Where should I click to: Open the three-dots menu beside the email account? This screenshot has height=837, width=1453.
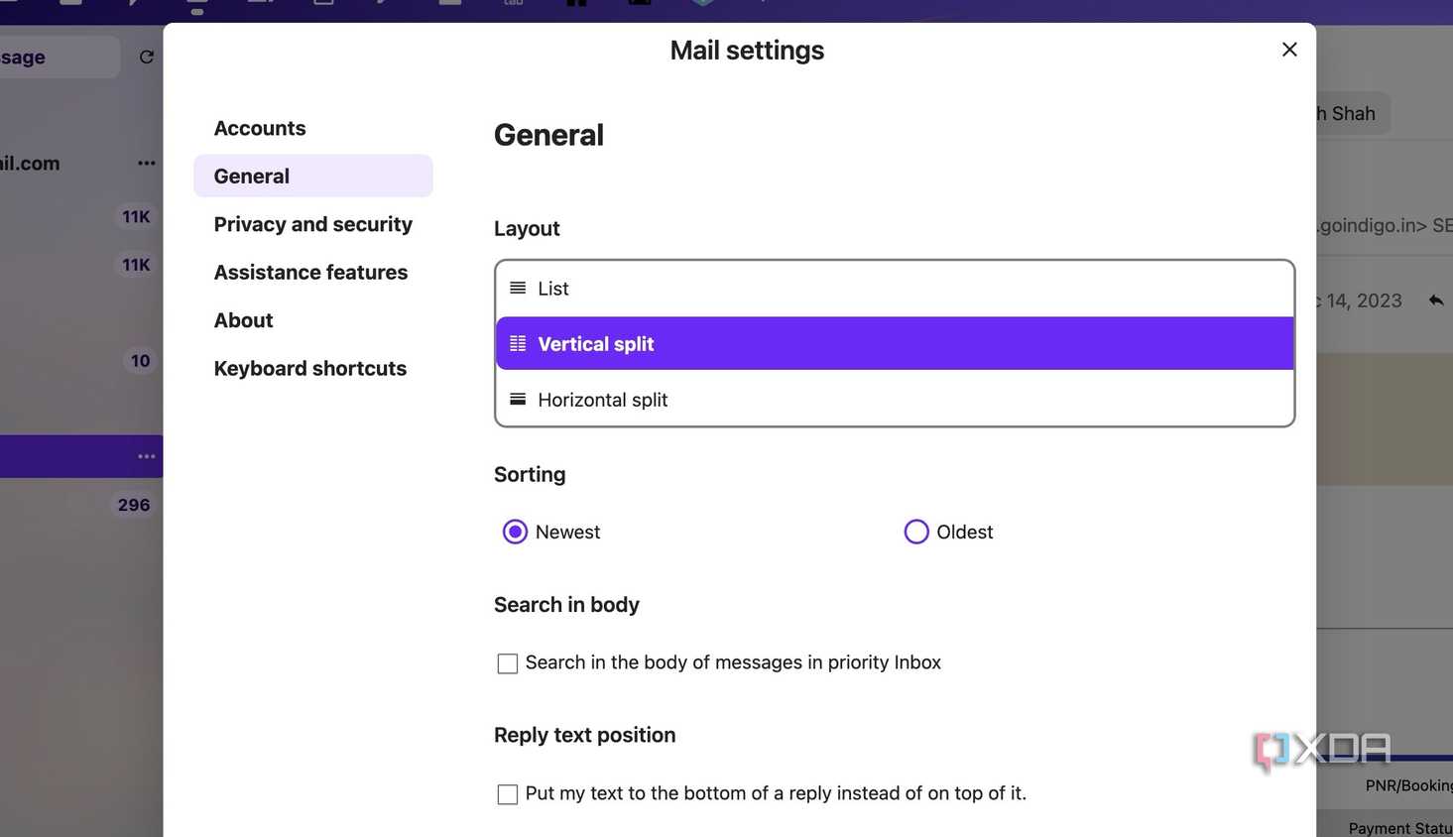click(147, 163)
